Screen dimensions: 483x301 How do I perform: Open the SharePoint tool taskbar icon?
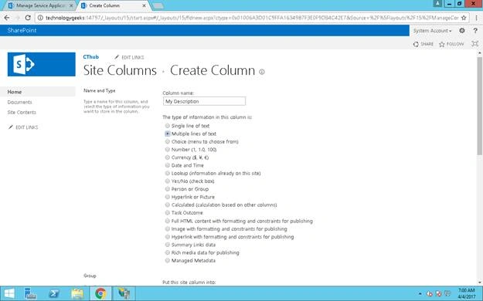click(124, 293)
